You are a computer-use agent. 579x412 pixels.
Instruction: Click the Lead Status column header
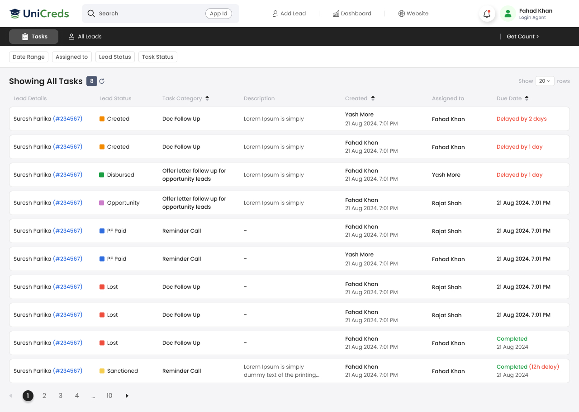point(115,98)
